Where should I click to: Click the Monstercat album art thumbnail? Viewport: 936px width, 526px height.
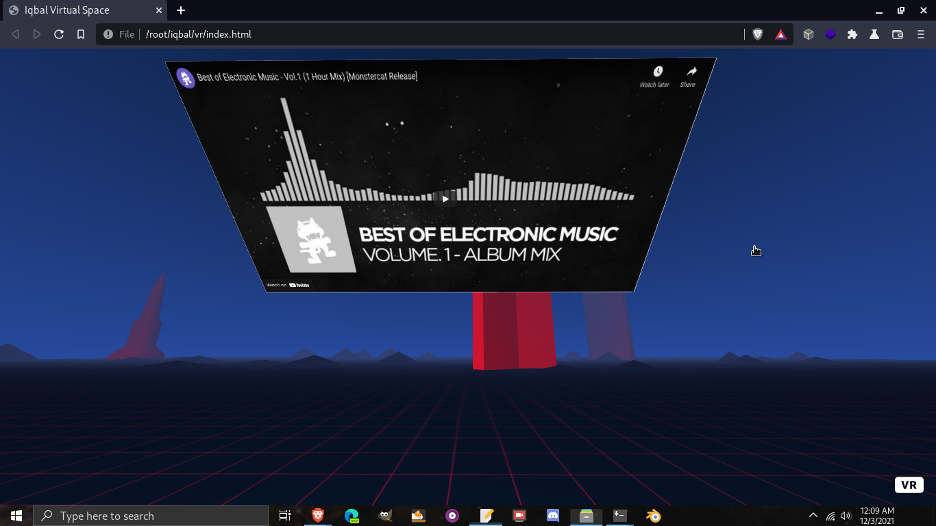pos(311,239)
